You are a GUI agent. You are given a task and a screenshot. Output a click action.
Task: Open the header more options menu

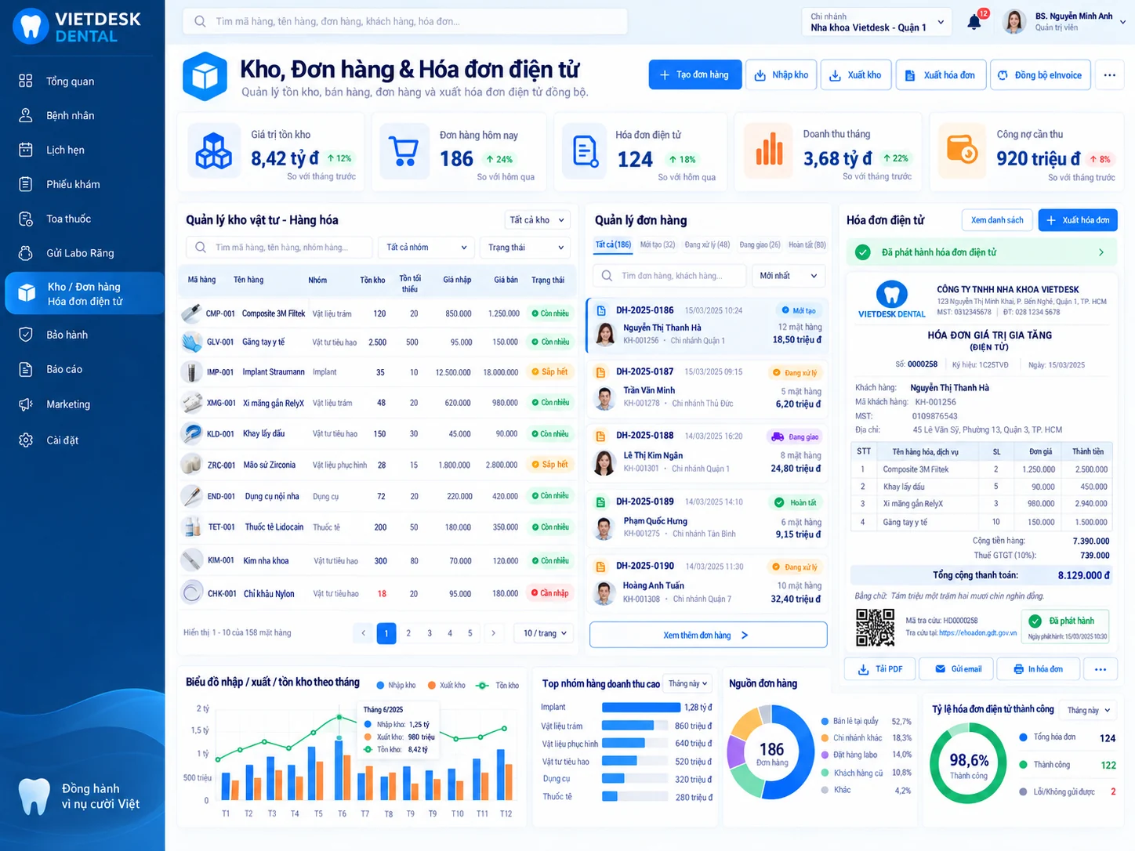pyautogui.click(x=1109, y=75)
